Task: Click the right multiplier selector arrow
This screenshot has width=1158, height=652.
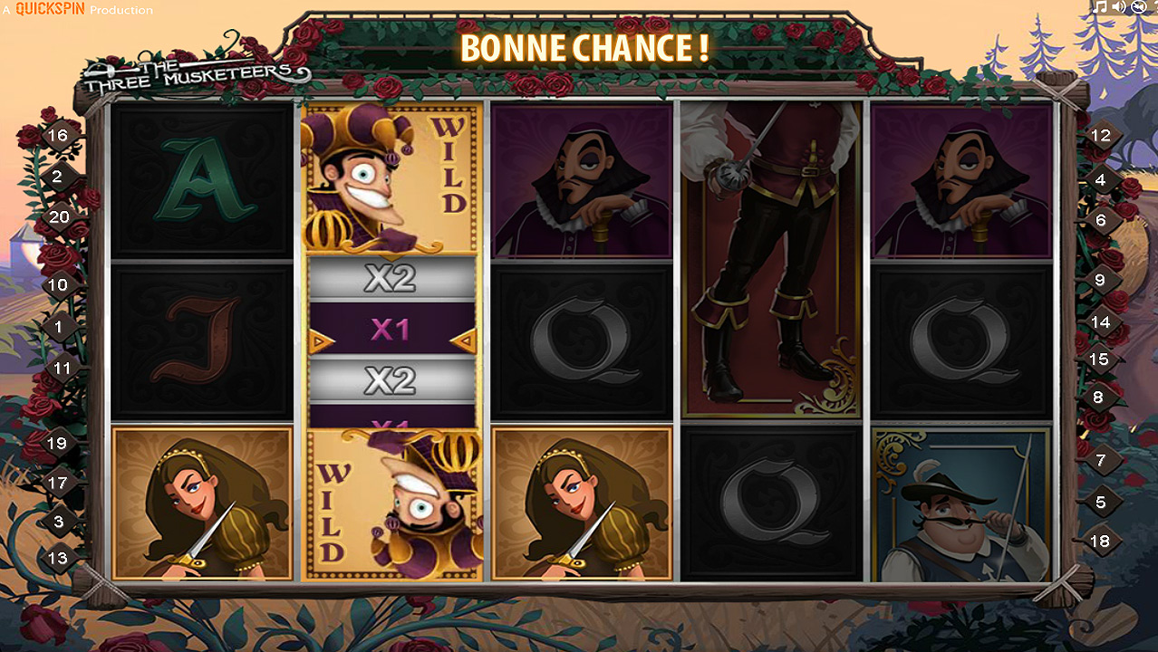Action: pyautogui.click(x=464, y=341)
